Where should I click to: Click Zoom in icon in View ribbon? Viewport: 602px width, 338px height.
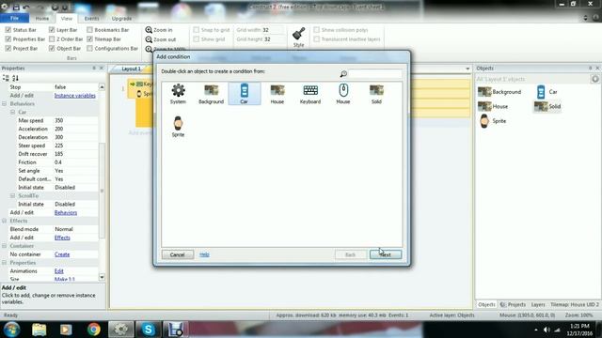(x=149, y=30)
